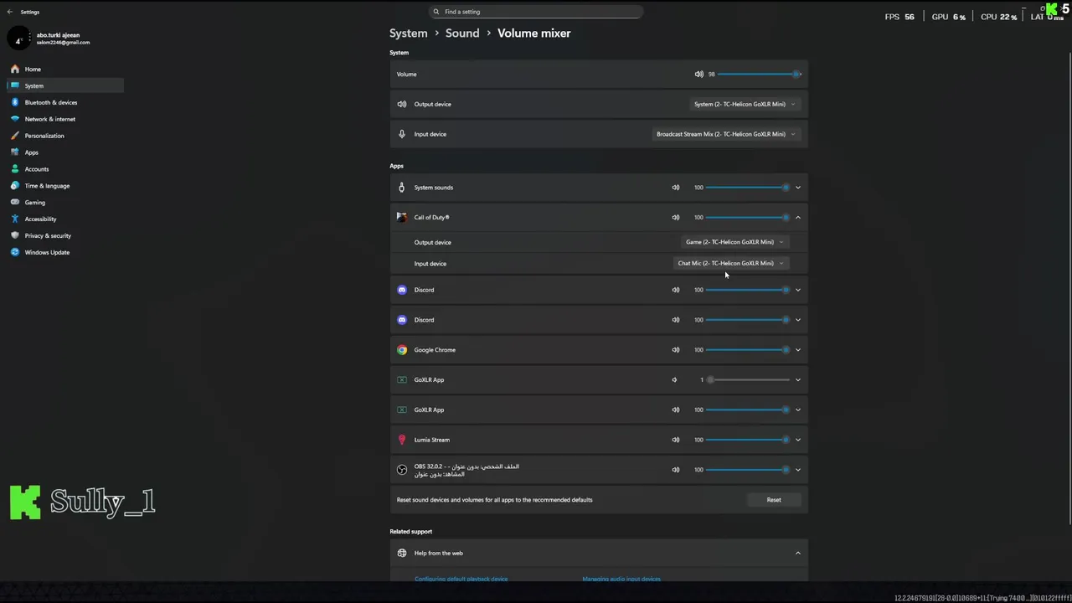
Task: Unmute the GoXLR App at volume 1
Action: tap(674, 380)
